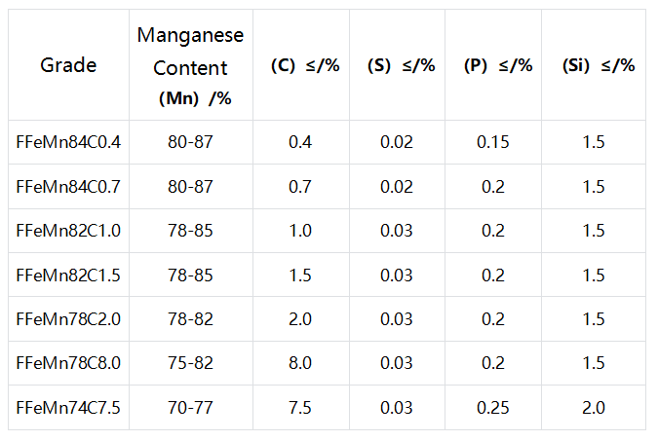Click the Grade column header

(68, 65)
